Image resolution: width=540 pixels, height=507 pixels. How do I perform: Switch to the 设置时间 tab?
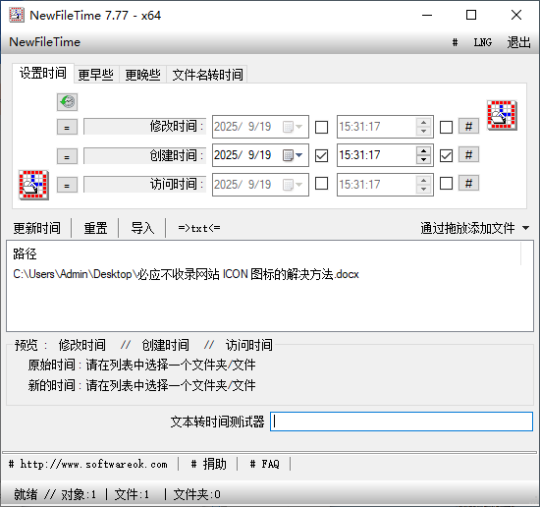43,73
